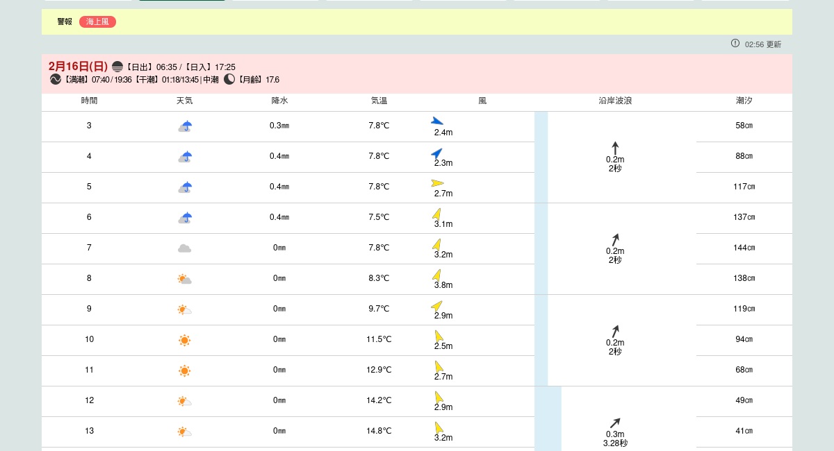834x451 pixels.
Task: Click the blue wind arrow showing 2.4m
Action: click(437, 121)
